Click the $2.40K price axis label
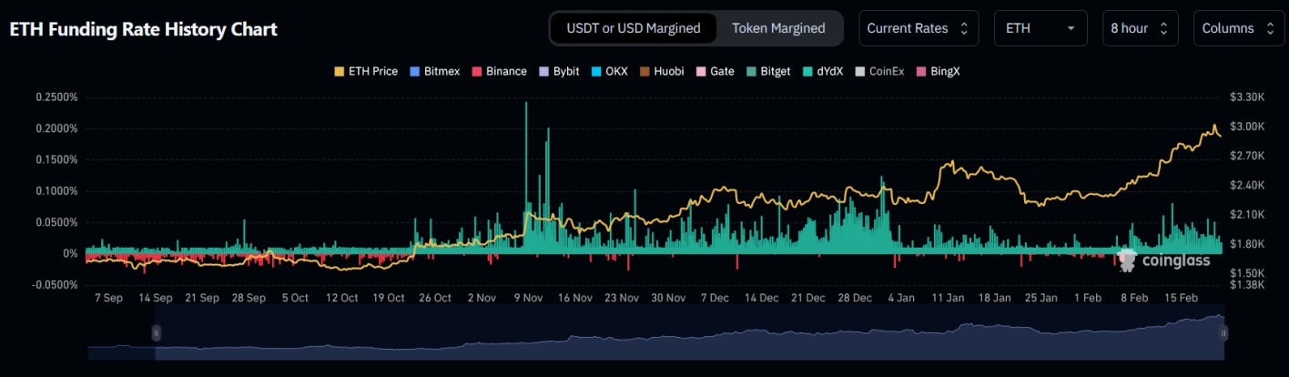The height and width of the screenshot is (377, 1289). click(x=1248, y=185)
